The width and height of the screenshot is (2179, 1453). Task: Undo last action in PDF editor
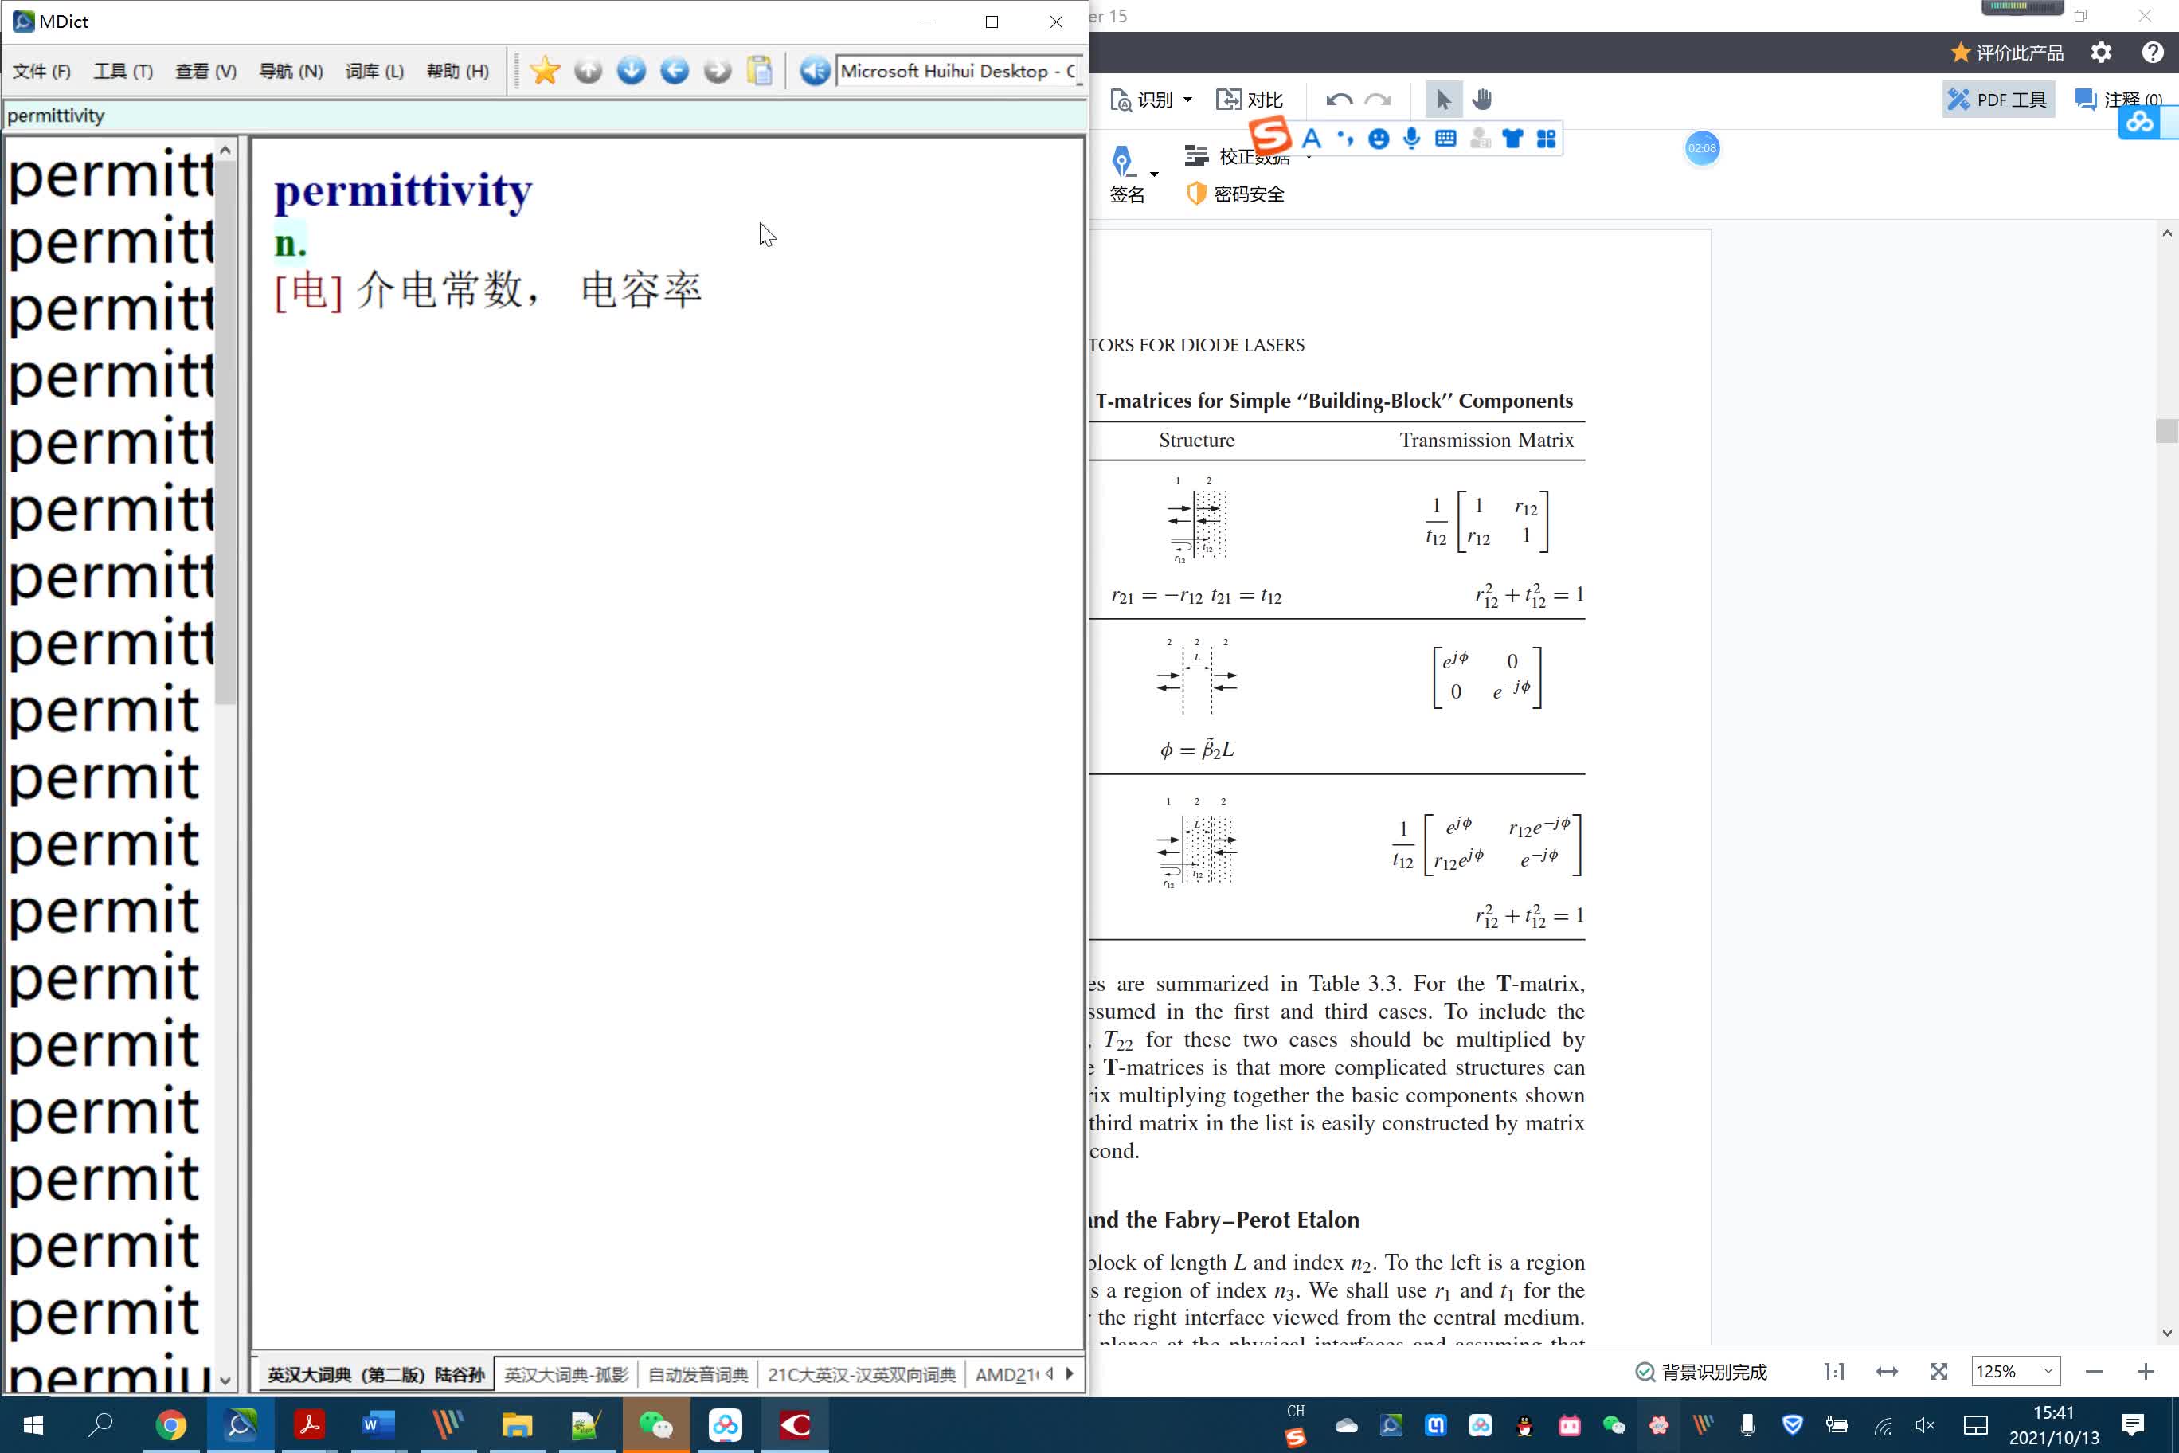[x=1339, y=99]
